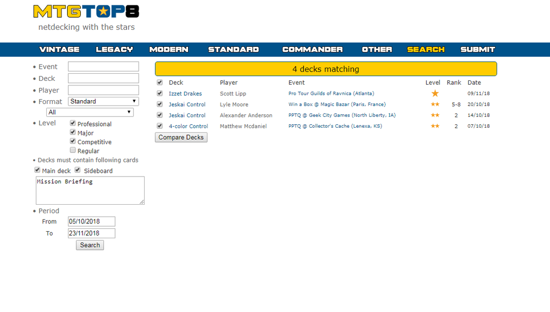This screenshot has height=312, width=550.
Task: Open the Submit page from the navigation bar
Action: click(x=477, y=50)
